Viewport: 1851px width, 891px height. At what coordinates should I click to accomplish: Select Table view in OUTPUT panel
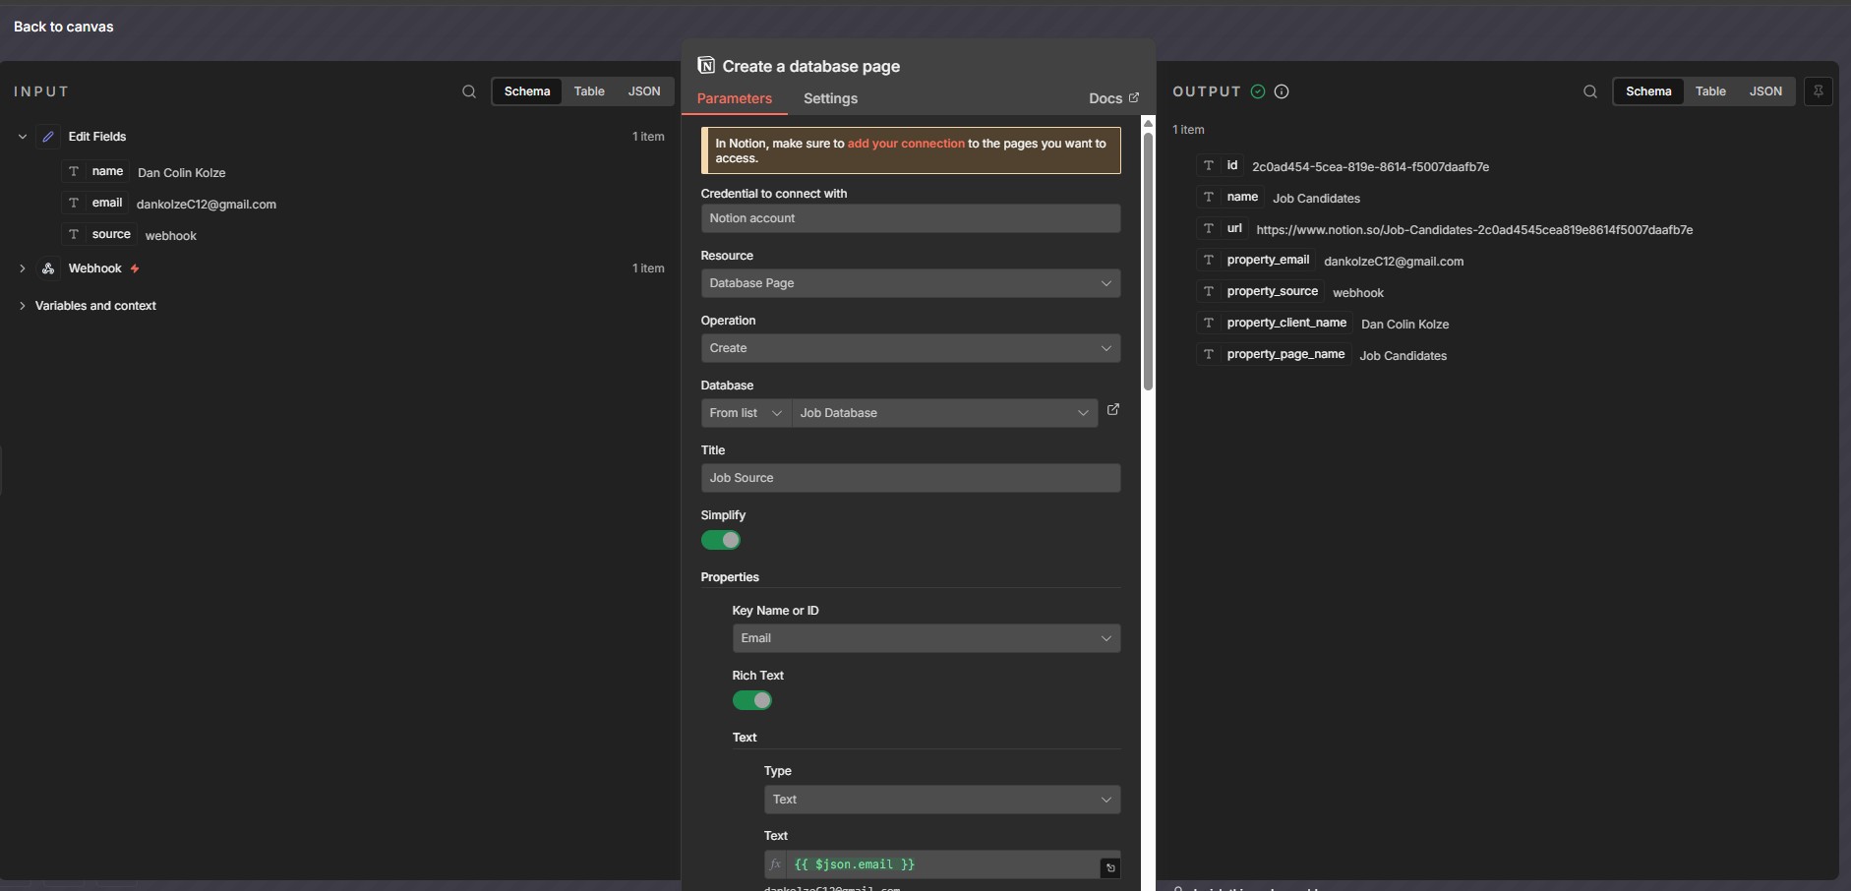pos(1710,91)
